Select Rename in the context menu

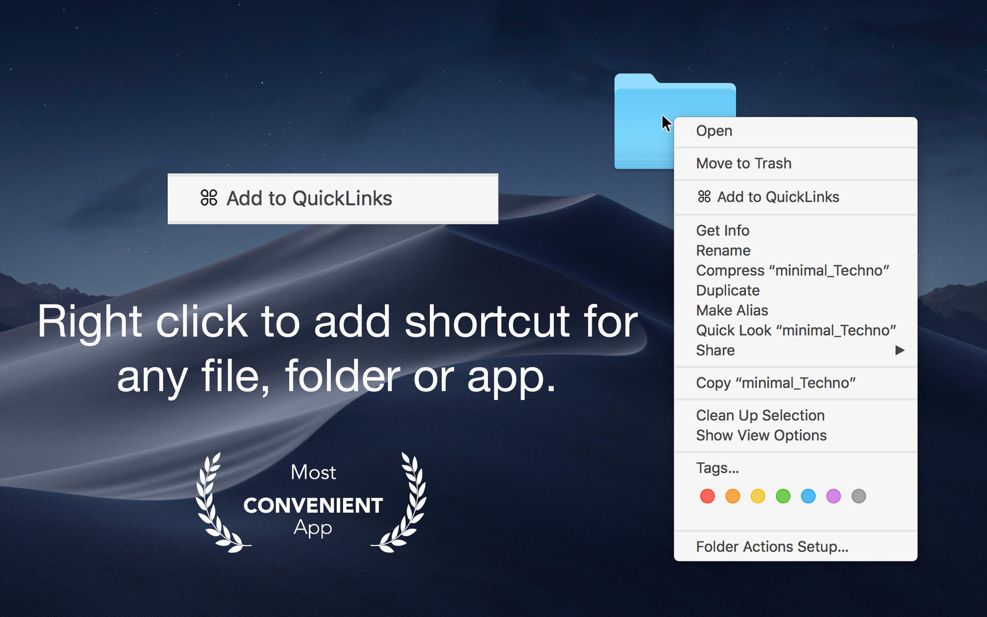pos(796,251)
